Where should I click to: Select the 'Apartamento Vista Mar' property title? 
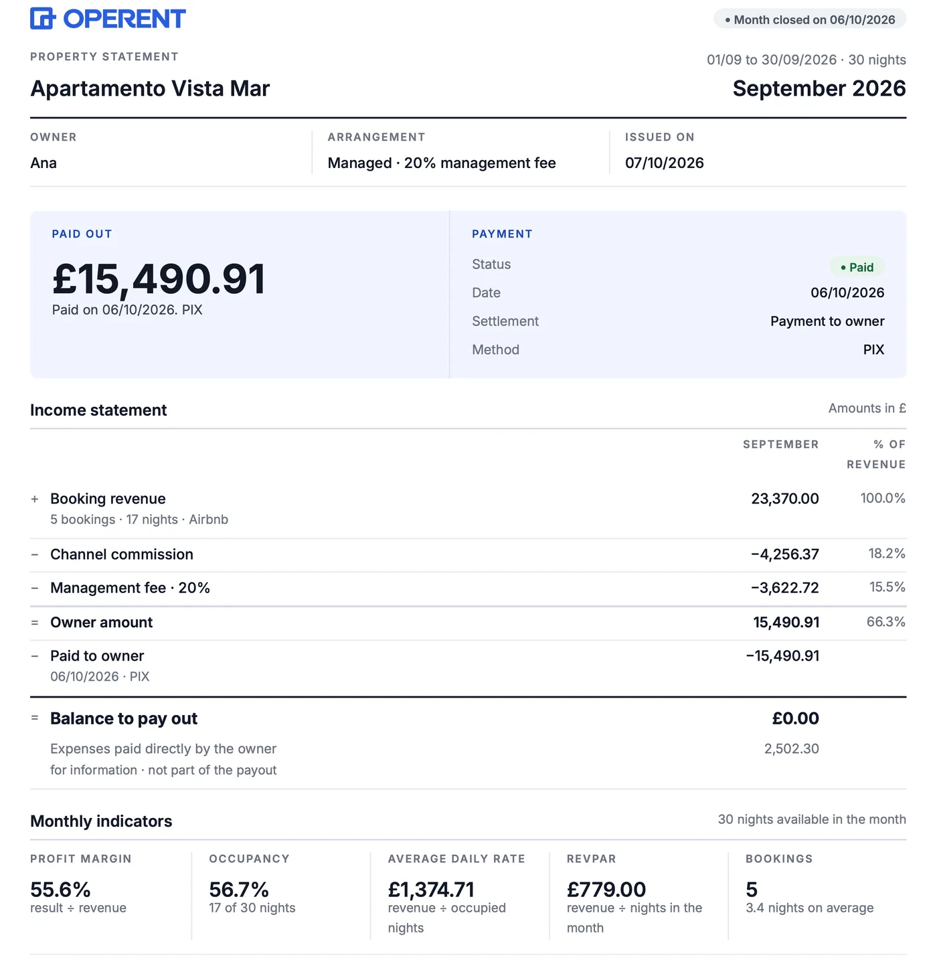(x=150, y=88)
